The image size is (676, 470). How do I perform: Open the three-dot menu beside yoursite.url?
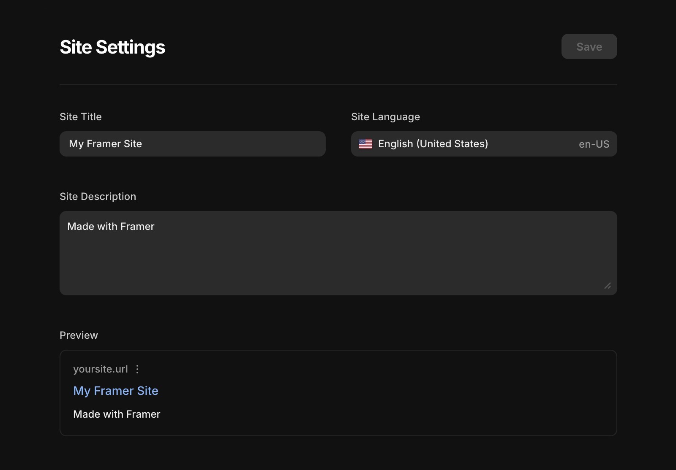coord(137,369)
